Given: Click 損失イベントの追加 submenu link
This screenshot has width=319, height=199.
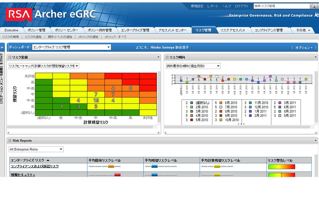Looking at the screenshot, I should [60, 37].
